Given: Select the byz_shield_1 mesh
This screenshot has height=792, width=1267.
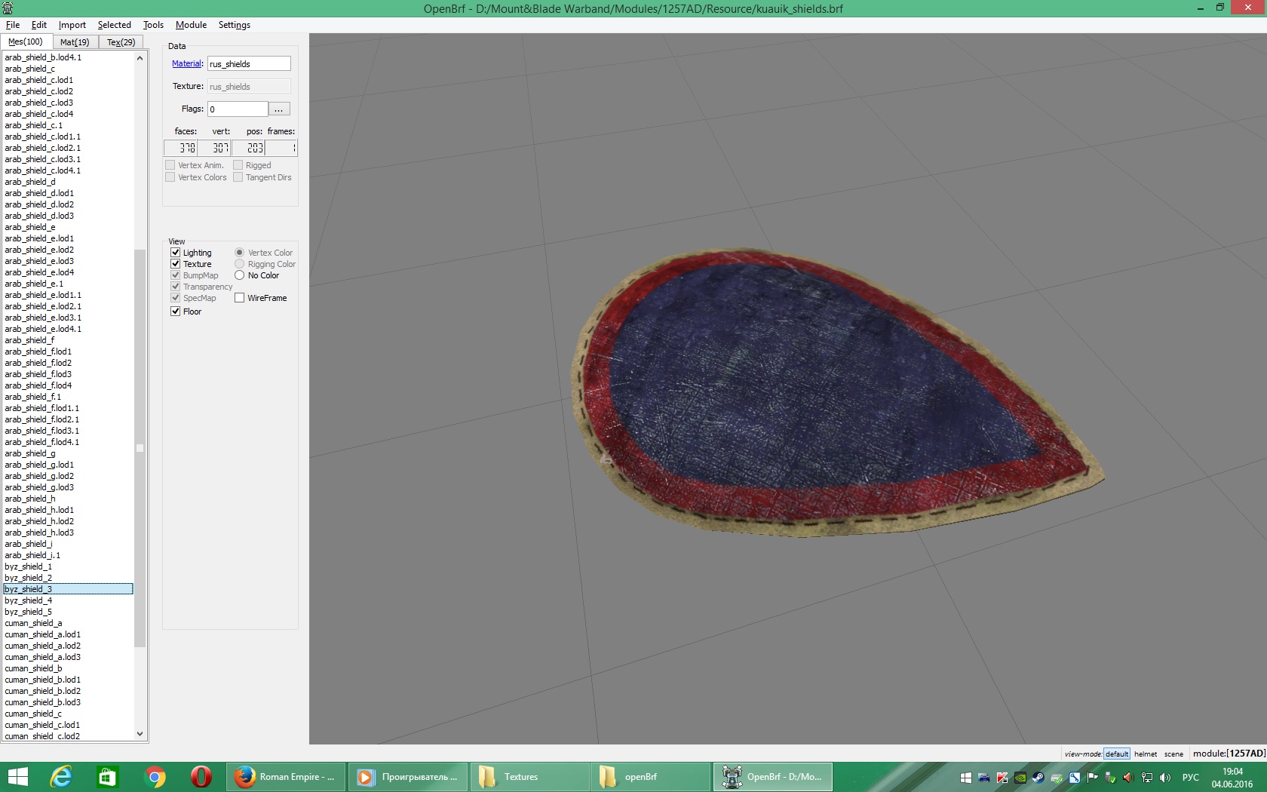Looking at the screenshot, I should (68, 566).
